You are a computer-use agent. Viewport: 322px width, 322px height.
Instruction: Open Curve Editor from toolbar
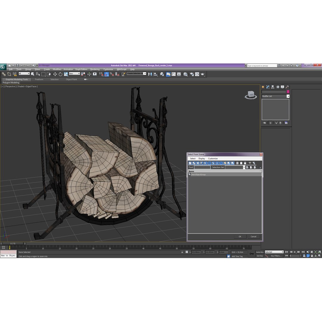pos(174,74)
